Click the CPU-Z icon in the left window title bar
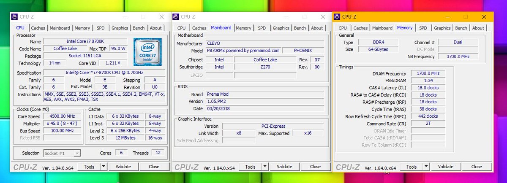 click(x=15, y=17)
